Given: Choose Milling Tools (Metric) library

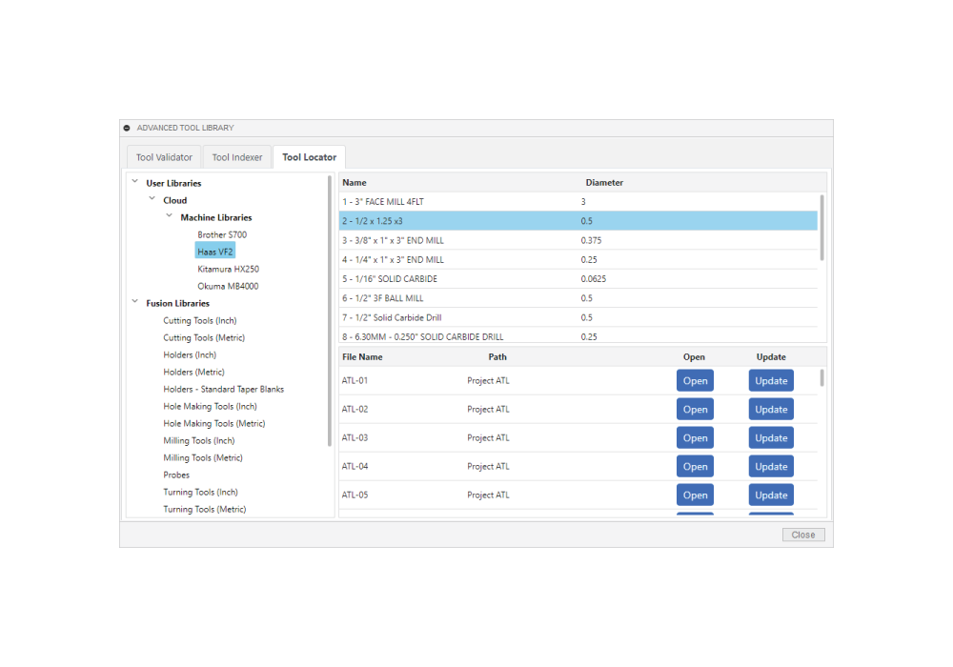Looking at the screenshot, I should 203,457.
